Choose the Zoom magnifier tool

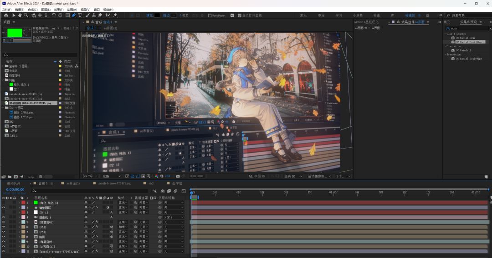click(x=26, y=15)
